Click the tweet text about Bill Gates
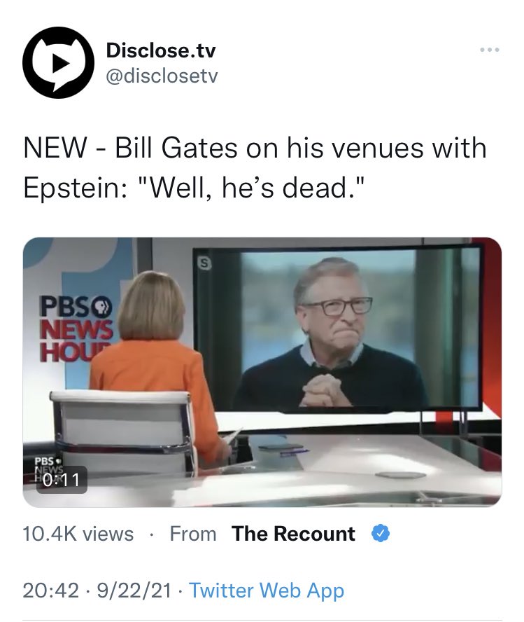The width and height of the screenshot is (524, 622). 255,167
